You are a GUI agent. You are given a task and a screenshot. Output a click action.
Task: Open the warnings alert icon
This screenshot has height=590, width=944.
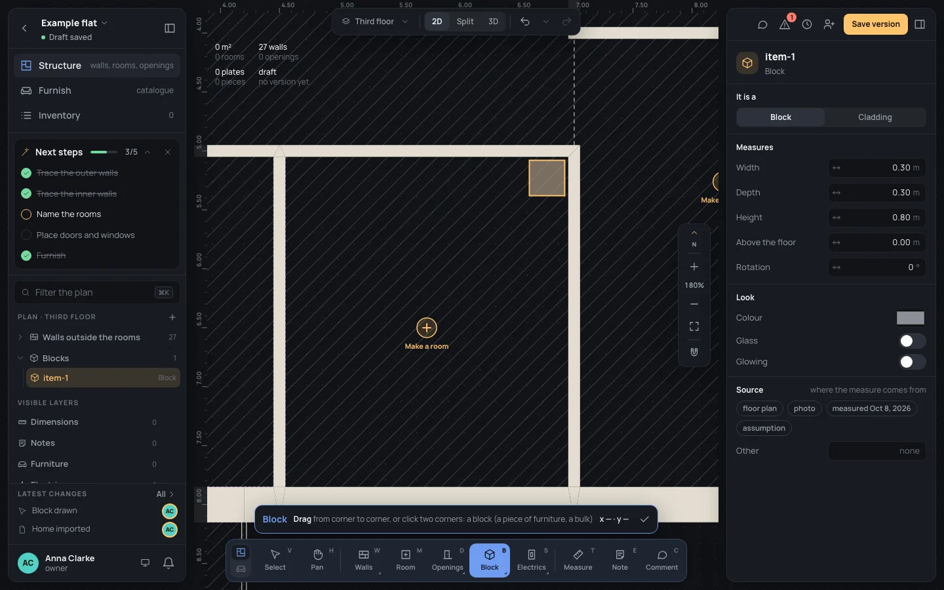[785, 24]
